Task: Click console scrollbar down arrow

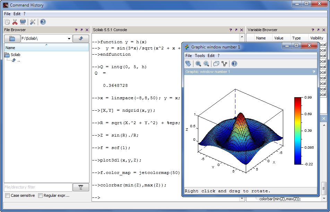Action: pyautogui.click(x=242, y=199)
